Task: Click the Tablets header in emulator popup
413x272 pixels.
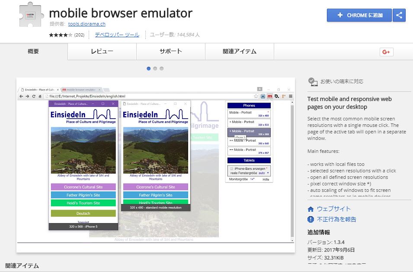Action: (x=249, y=160)
